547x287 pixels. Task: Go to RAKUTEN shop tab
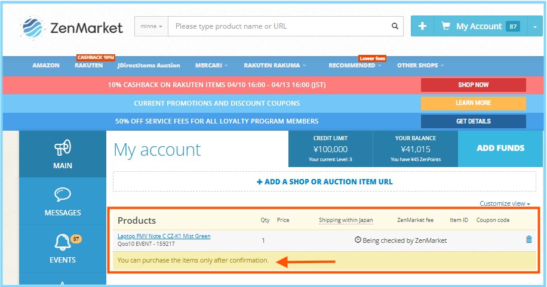click(88, 65)
